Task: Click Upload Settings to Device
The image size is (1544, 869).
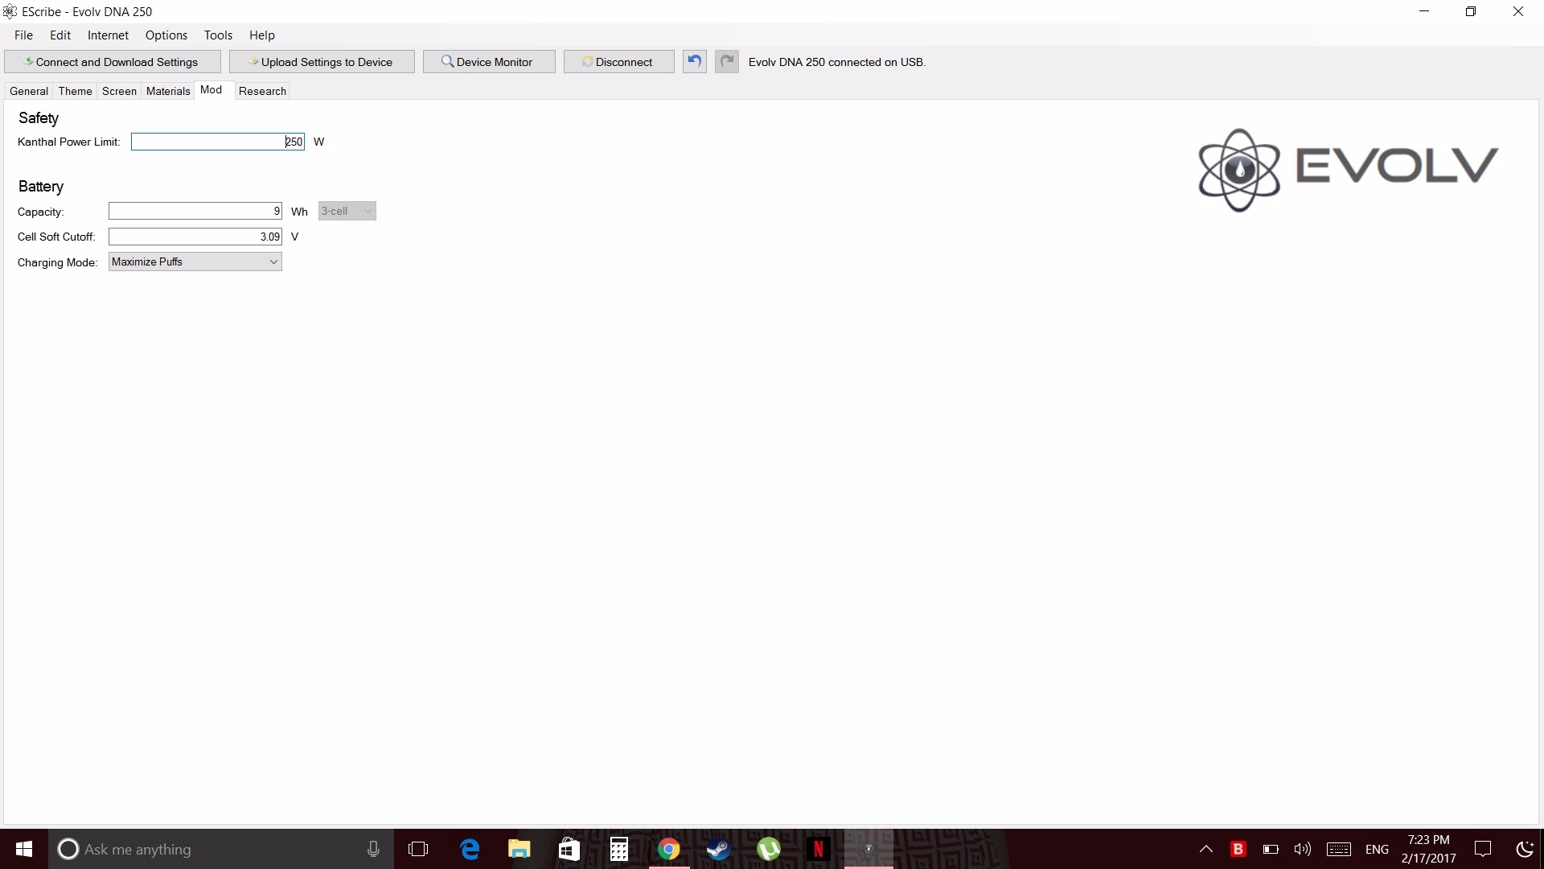Action: (322, 62)
